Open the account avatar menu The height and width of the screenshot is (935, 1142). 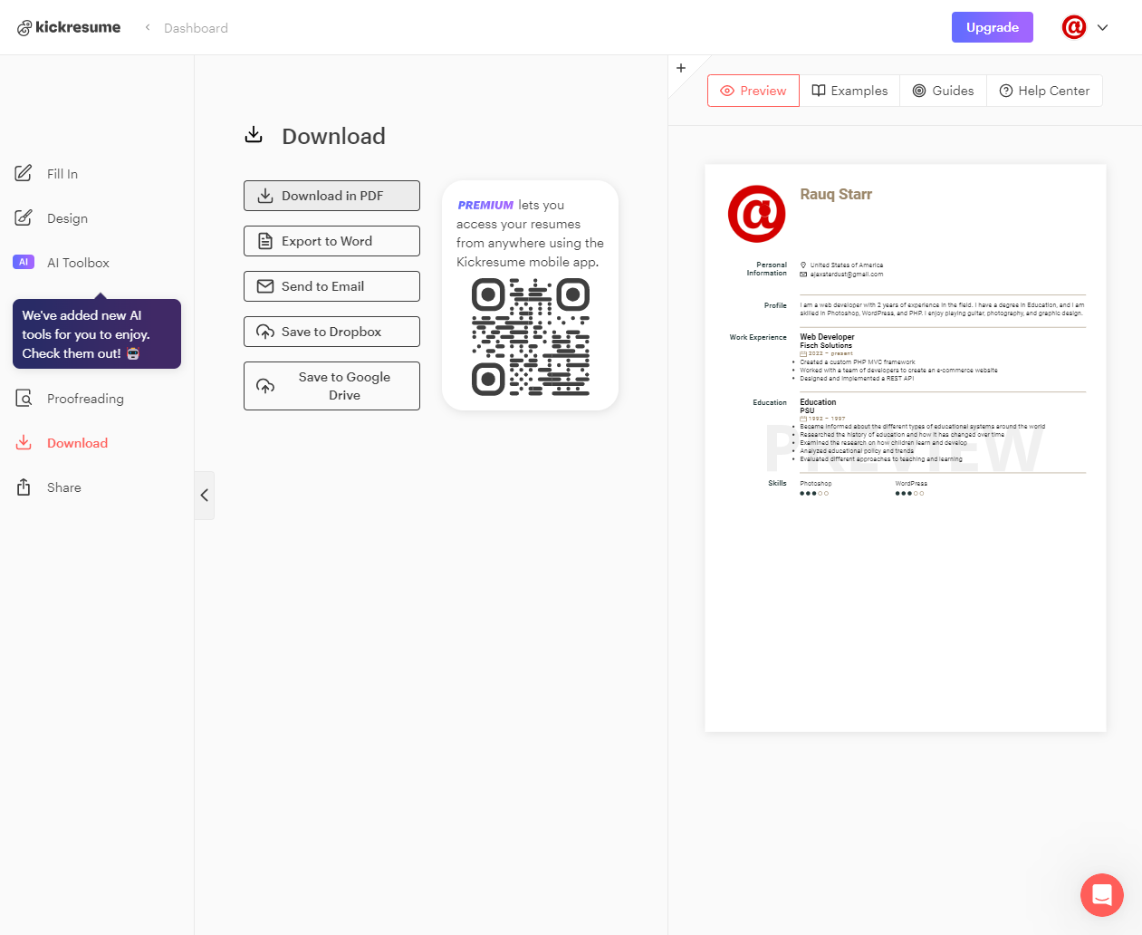pyautogui.click(x=1074, y=27)
